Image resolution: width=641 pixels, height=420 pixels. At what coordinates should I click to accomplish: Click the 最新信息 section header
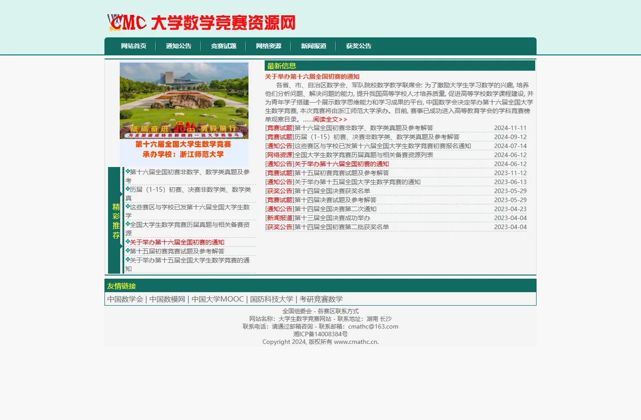tap(400, 66)
